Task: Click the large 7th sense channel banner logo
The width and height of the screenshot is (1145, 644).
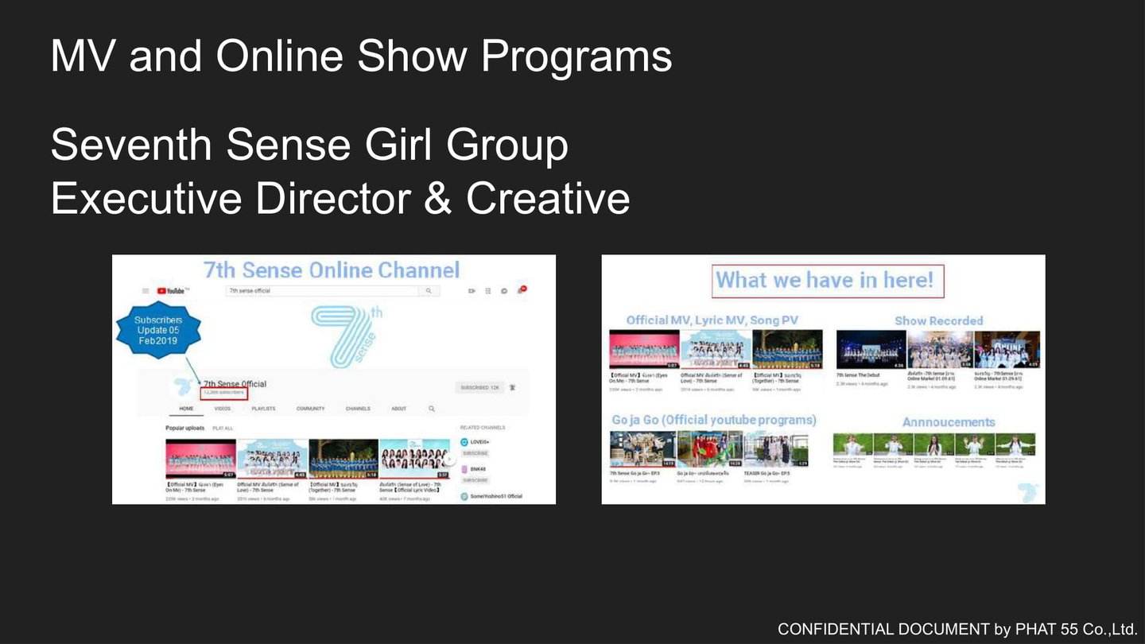Action: (x=347, y=336)
